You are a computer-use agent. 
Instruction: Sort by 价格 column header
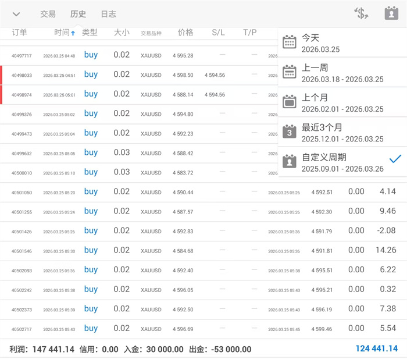pyautogui.click(x=185, y=32)
